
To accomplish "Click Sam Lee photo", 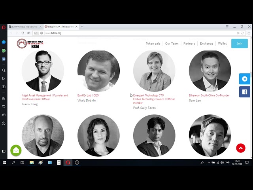I will coord(210,71).
